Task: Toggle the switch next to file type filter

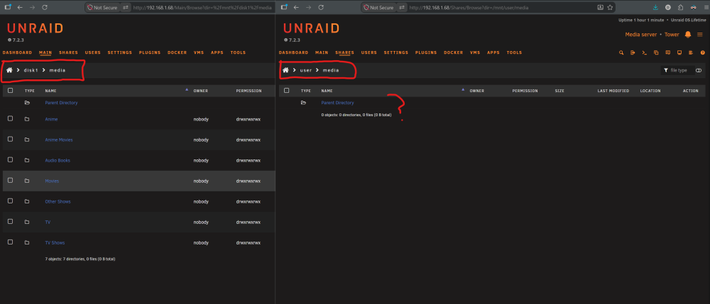Action: pyautogui.click(x=698, y=70)
